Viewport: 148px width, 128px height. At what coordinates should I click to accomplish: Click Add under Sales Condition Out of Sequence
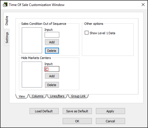coord(52,42)
